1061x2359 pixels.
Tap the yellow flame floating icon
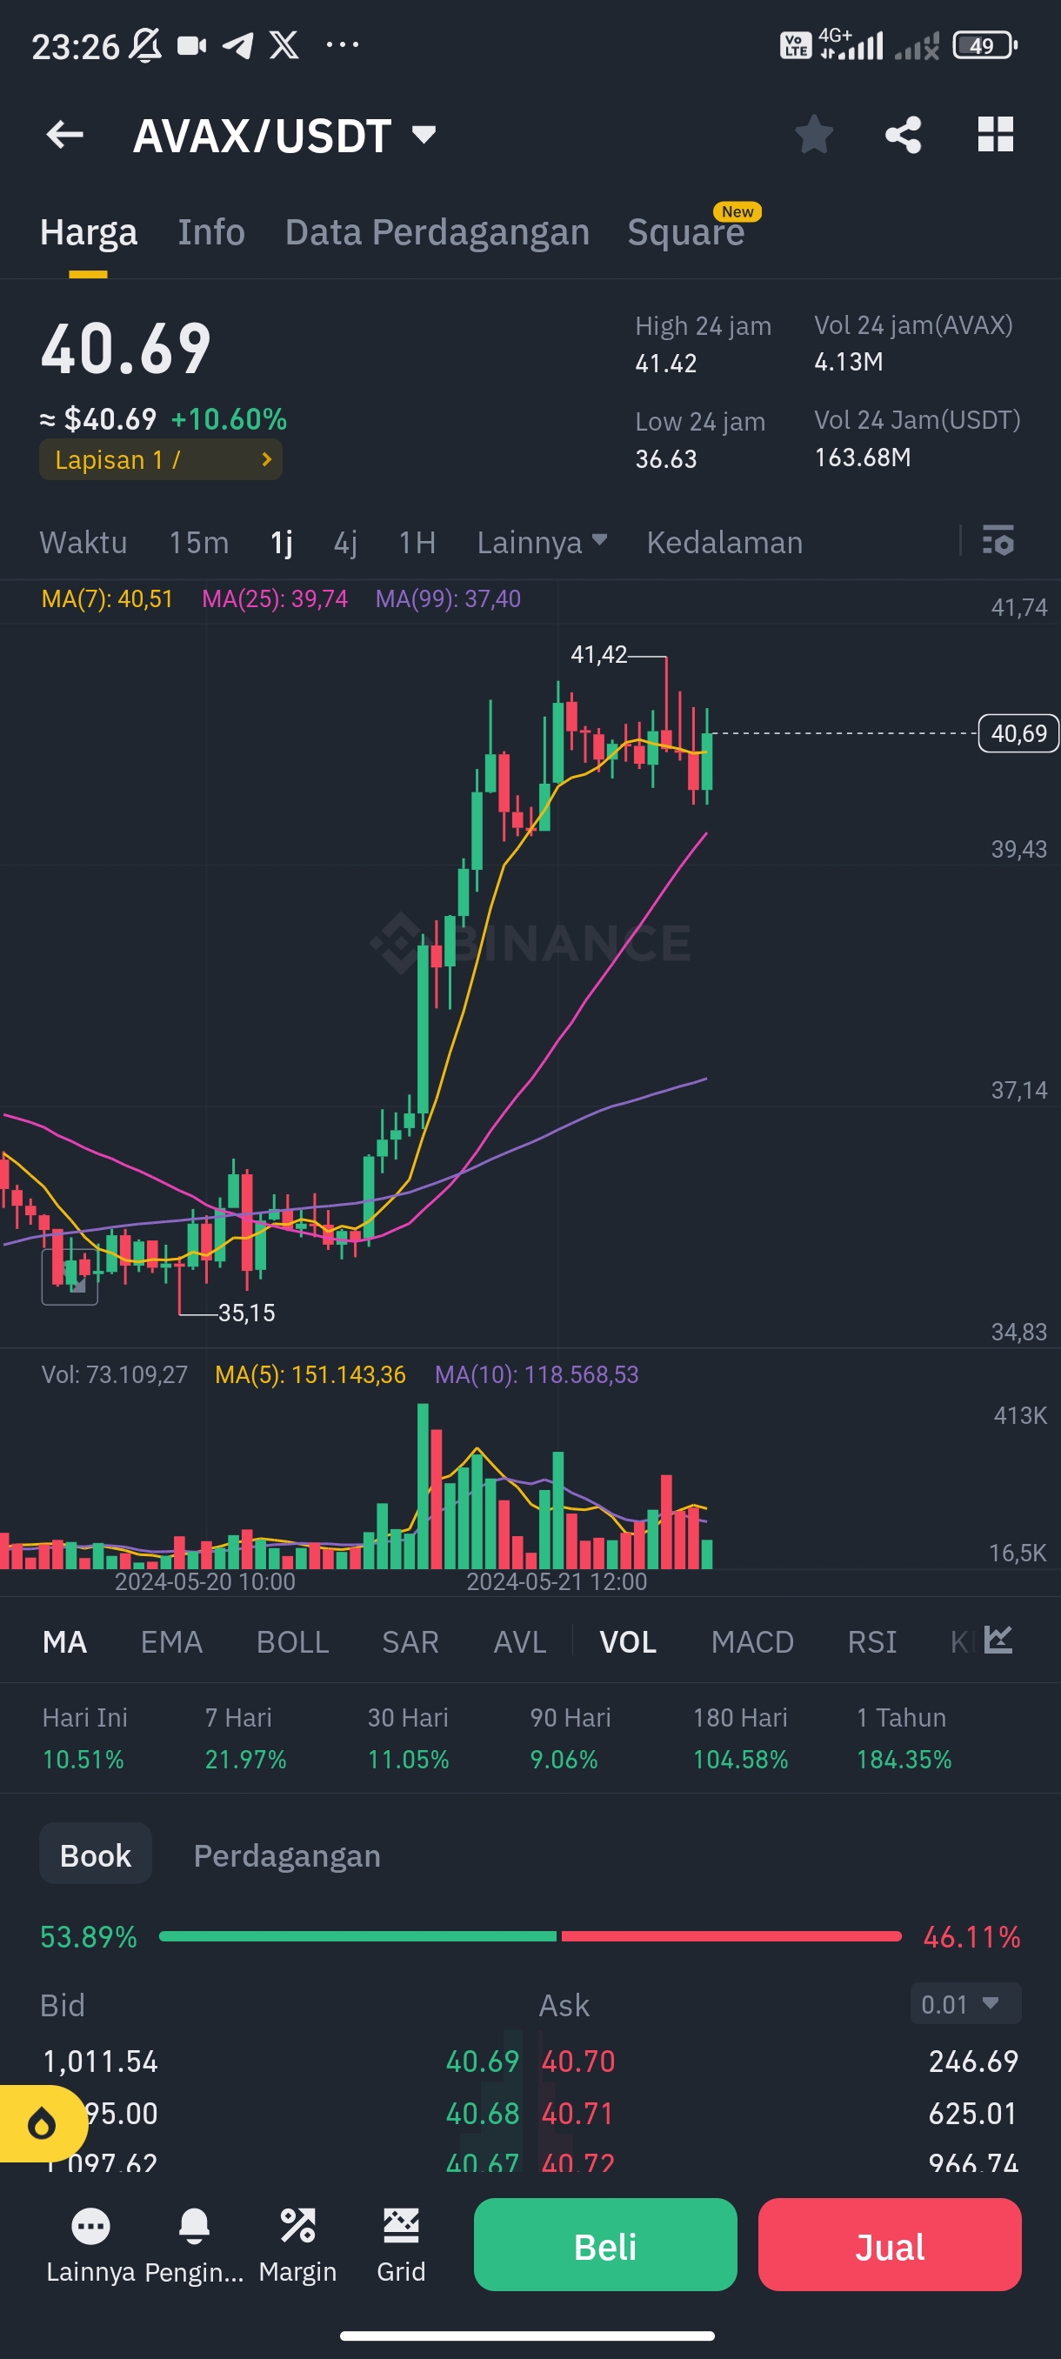pyautogui.click(x=41, y=2122)
